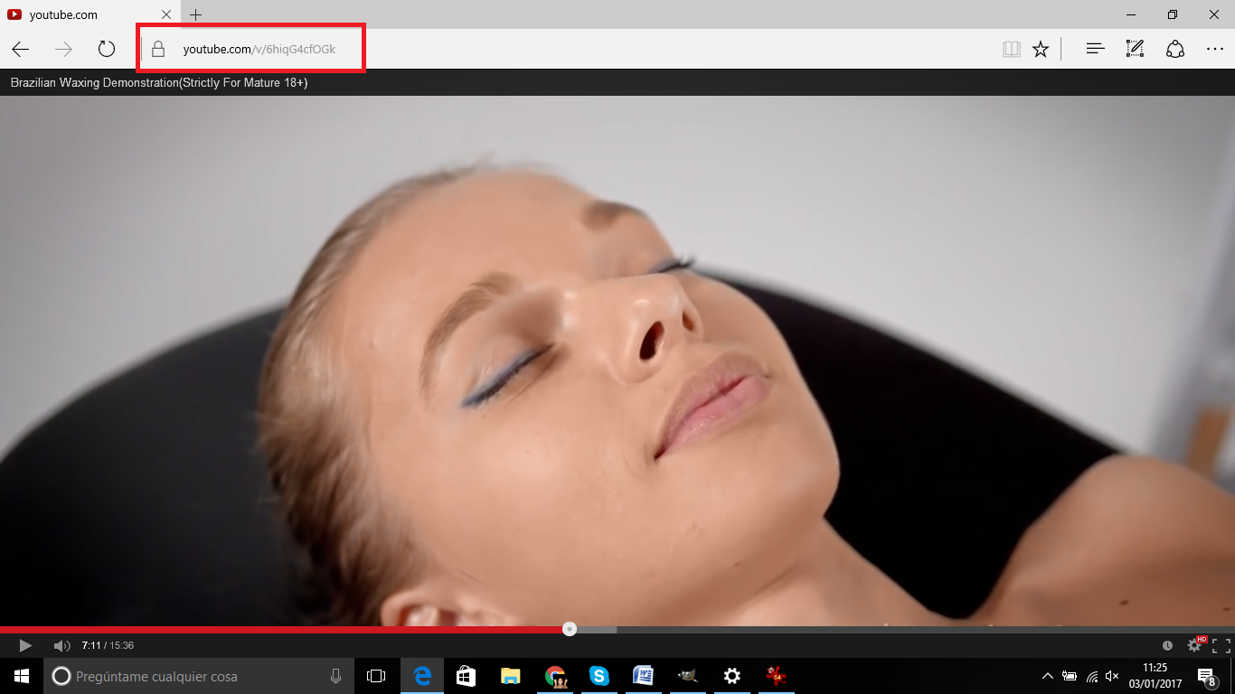Image resolution: width=1235 pixels, height=694 pixels.
Task: Open the Wi-Fi network tray icon
Action: click(x=1092, y=676)
